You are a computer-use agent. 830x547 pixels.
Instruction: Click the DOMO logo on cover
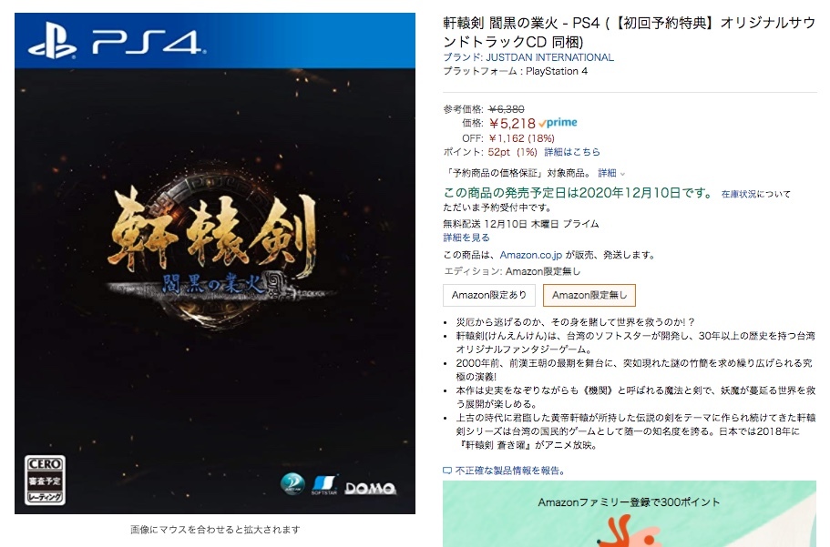tap(371, 489)
